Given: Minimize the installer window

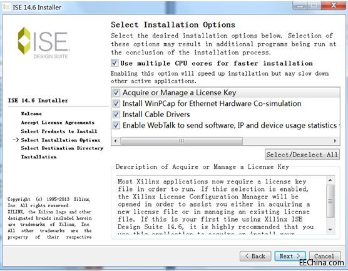Looking at the screenshot, I should (300, 6).
